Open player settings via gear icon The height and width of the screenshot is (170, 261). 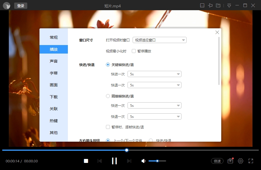pos(241,161)
